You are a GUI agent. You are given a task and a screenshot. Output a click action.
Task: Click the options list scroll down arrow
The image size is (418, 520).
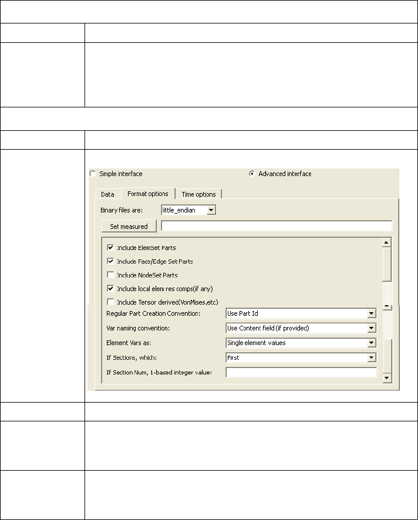[x=386, y=378]
